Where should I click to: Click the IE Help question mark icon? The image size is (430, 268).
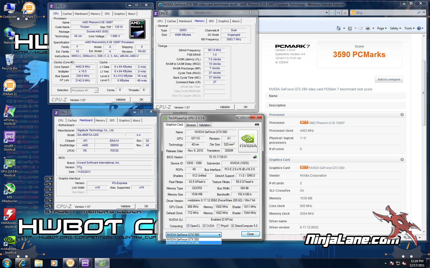coord(419,28)
